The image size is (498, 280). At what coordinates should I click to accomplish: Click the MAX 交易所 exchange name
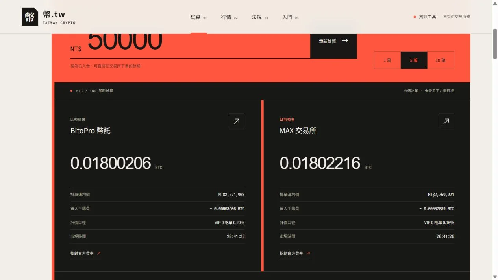[298, 131]
